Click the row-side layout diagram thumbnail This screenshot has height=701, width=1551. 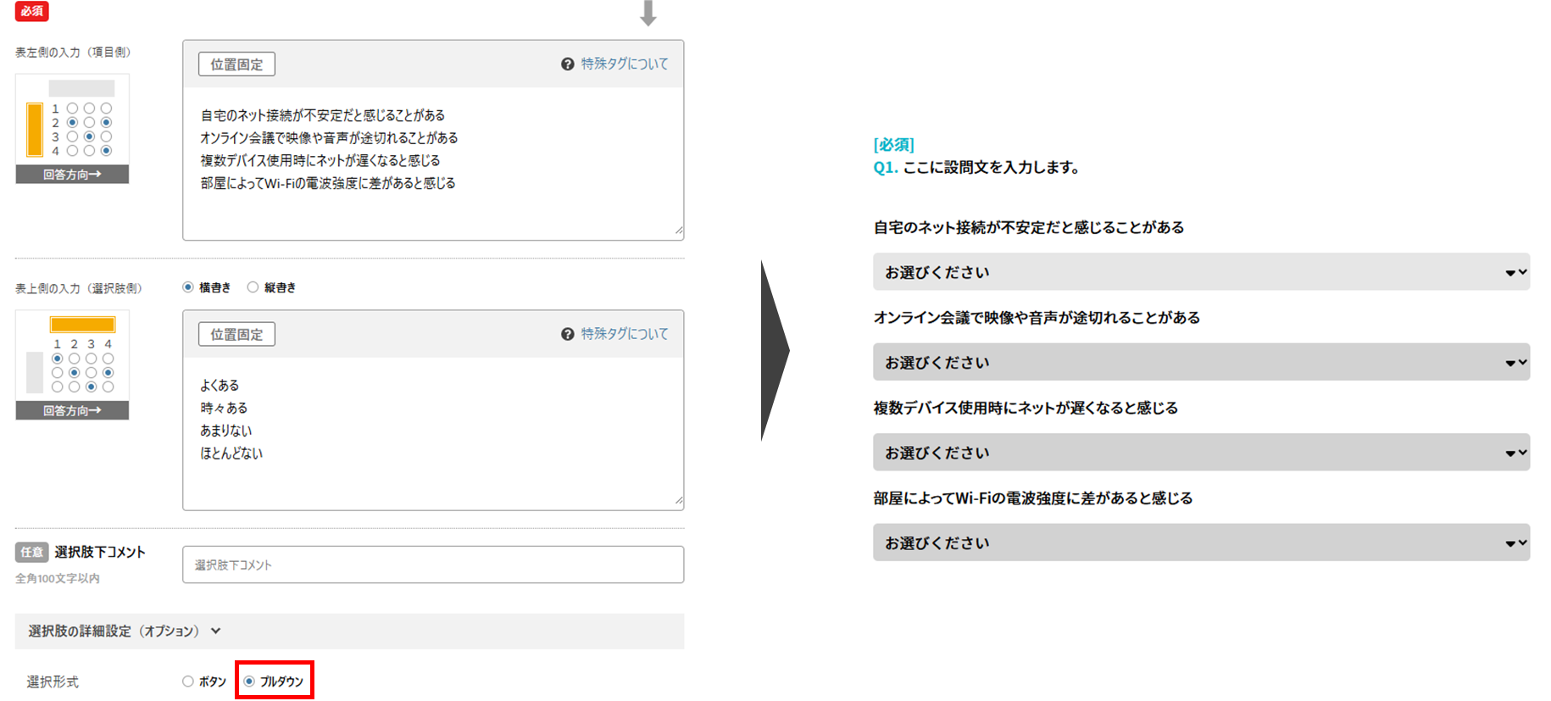point(72,128)
